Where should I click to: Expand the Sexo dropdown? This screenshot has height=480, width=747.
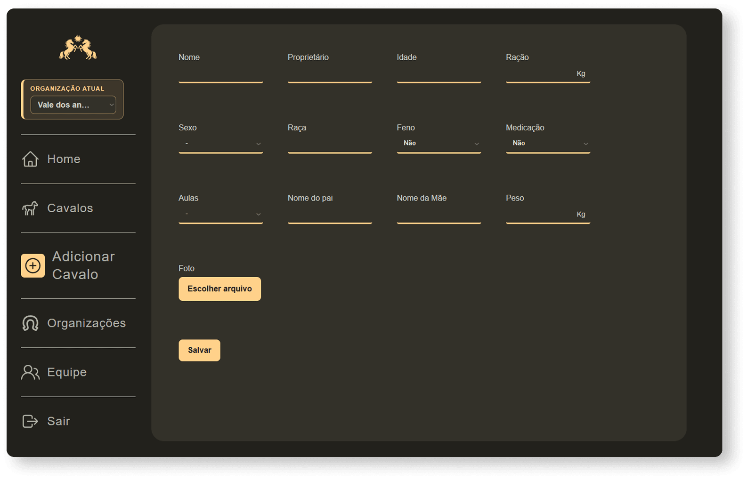(x=220, y=144)
